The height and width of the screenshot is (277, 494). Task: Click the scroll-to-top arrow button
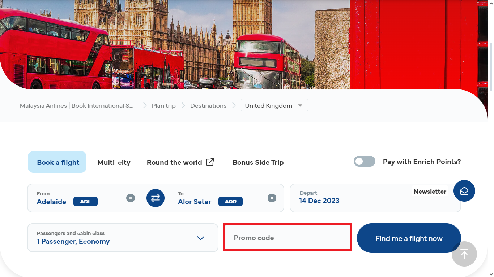(x=464, y=254)
